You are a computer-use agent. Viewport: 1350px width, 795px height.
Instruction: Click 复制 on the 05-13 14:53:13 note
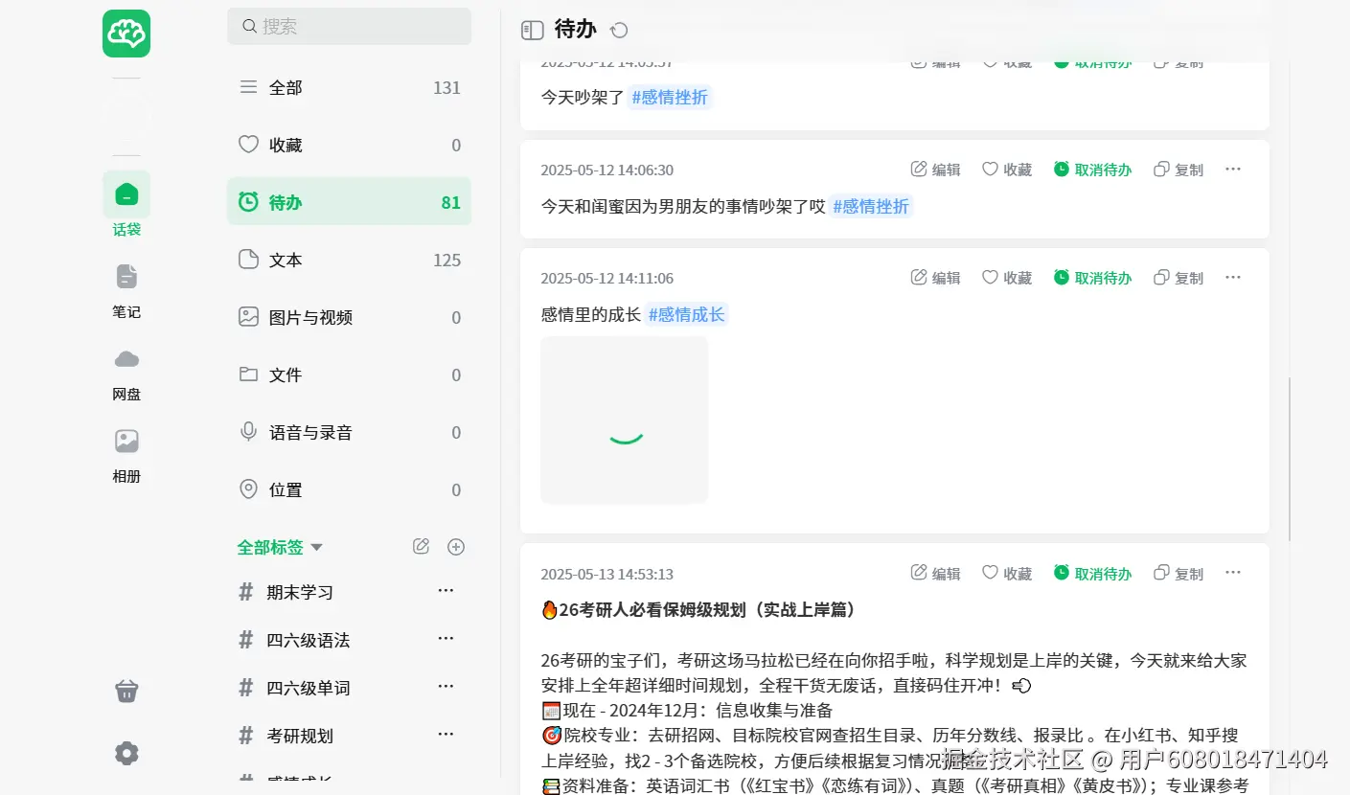pos(1178,574)
